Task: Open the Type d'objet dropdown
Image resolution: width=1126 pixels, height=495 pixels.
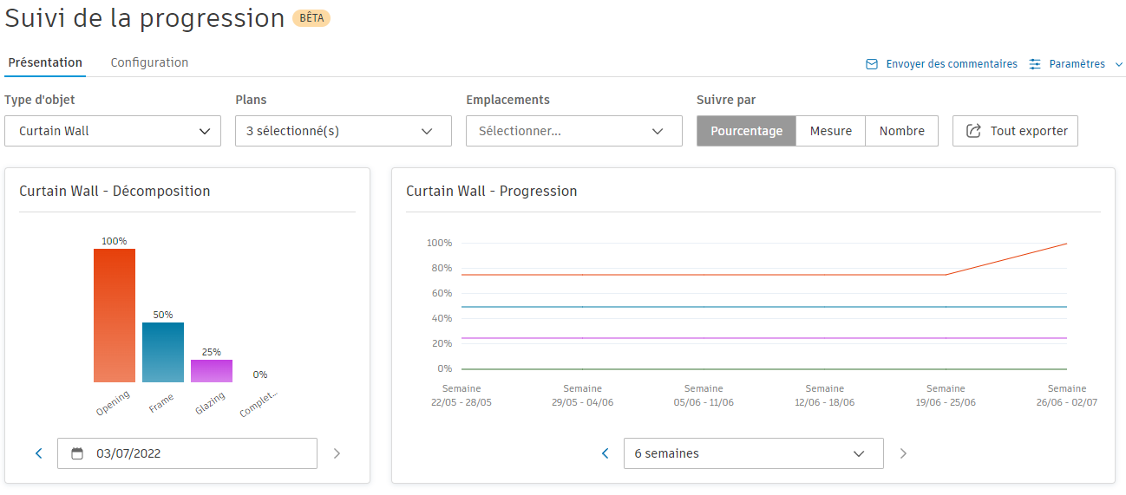Action: coord(113,131)
